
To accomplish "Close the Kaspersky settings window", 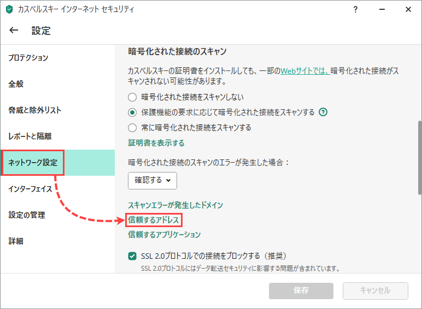I will 408,9.
